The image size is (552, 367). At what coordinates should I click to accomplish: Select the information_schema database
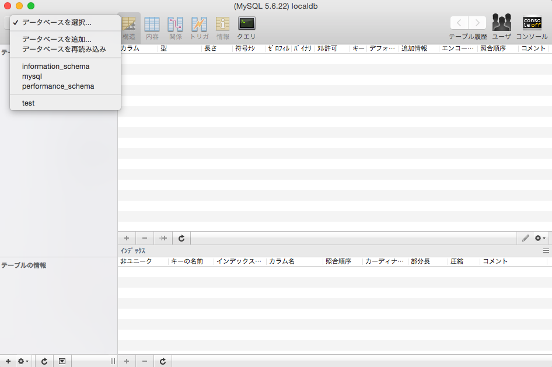point(65,67)
